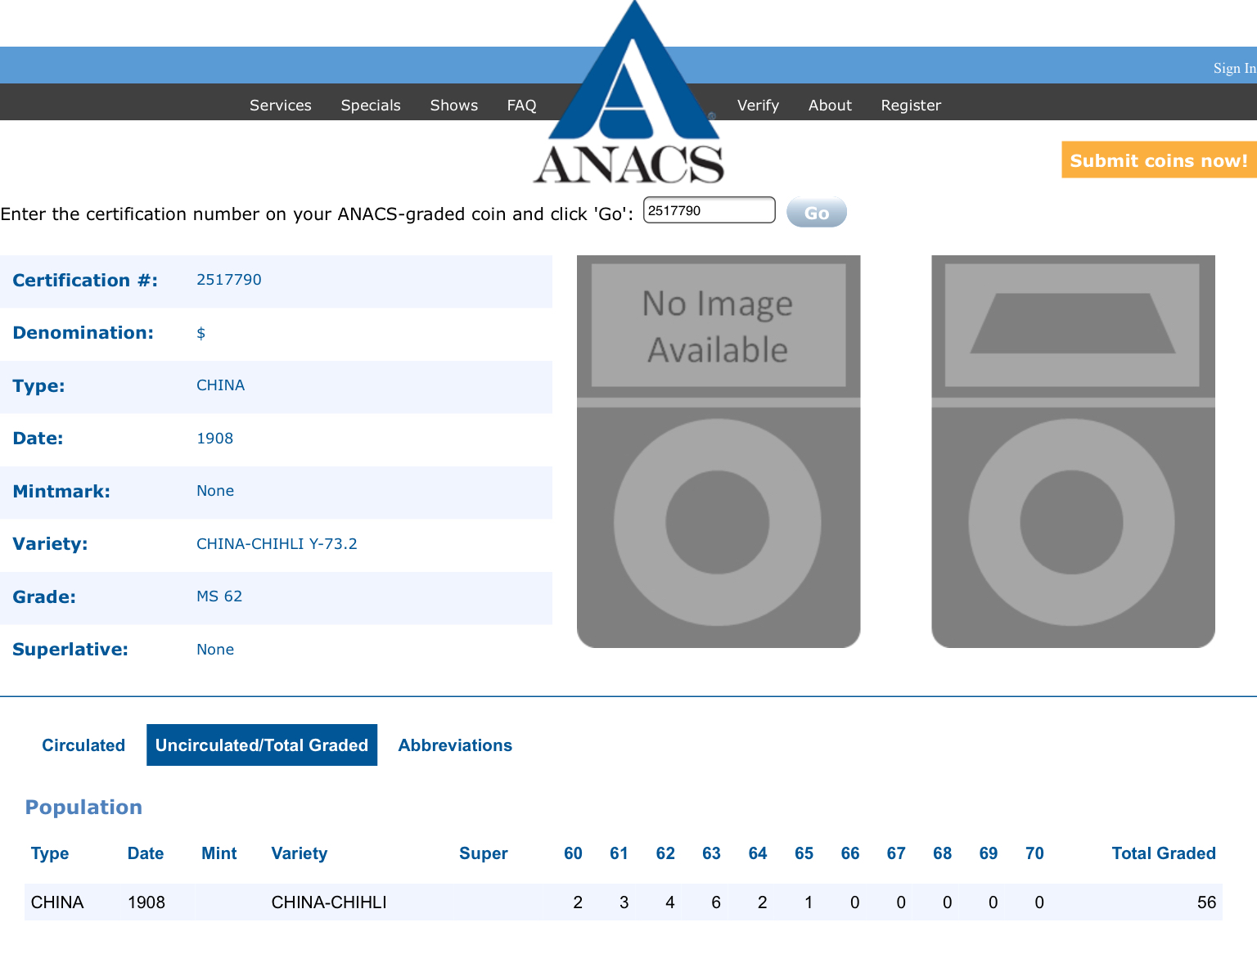Click the total graded count 56
This screenshot has width=1257, height=954.
pos(1206,902)
